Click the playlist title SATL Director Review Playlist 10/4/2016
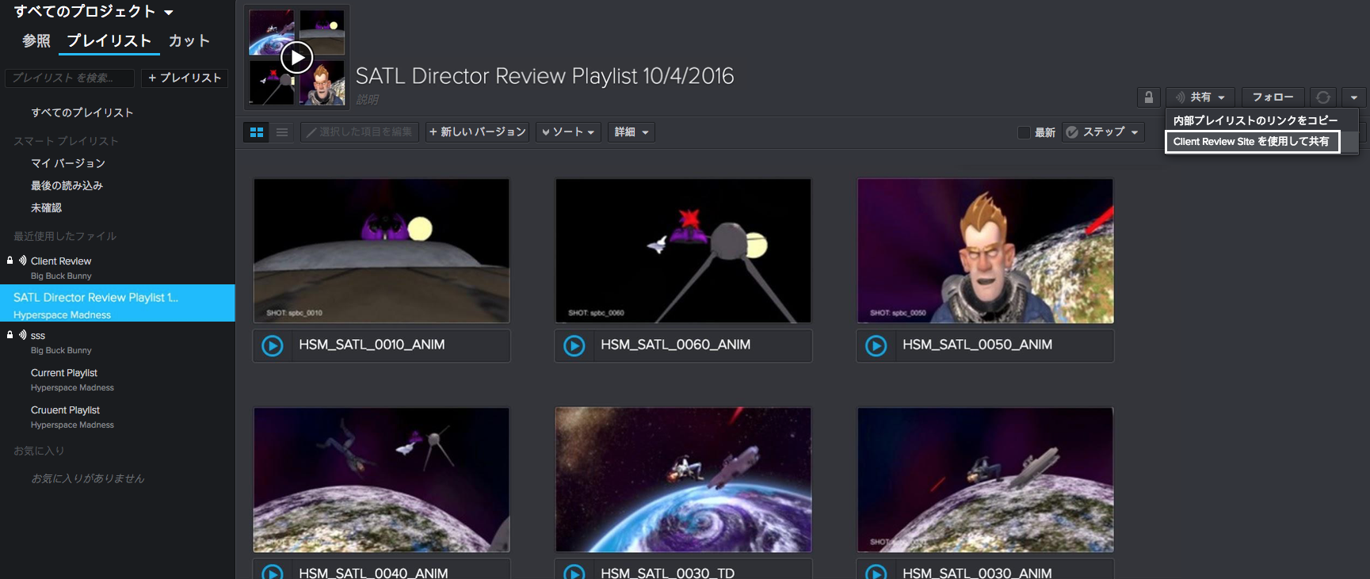Screen dimensions: 1370x579 point(544,76)
